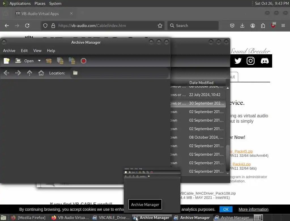Open the Help menu in Archive Manager
The image size is (290, 221).
[x=51, y=51]
